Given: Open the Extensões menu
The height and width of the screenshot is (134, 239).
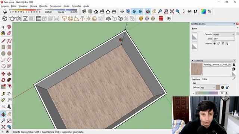Looking at the screenshot, I should pos(76,6).
